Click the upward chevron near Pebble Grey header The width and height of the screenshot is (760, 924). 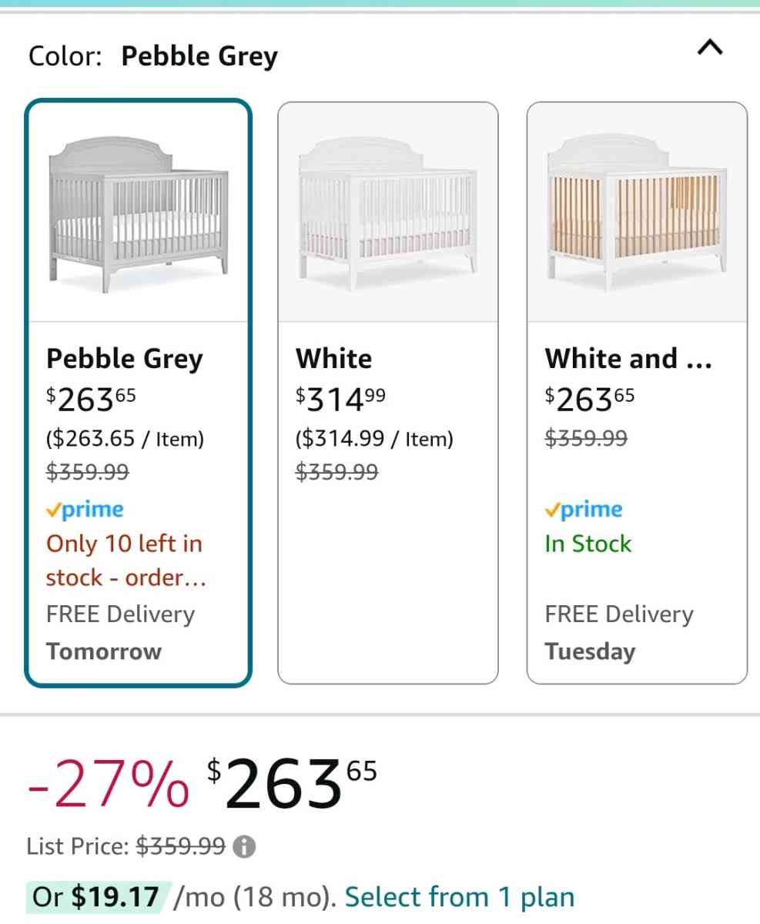[x=710, y=48]
